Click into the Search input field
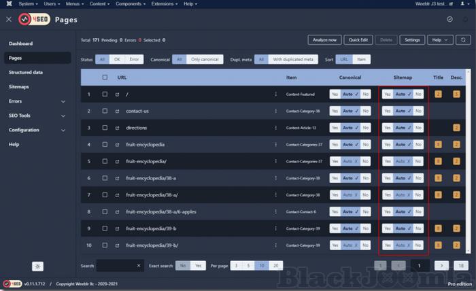 coord(116,265)
